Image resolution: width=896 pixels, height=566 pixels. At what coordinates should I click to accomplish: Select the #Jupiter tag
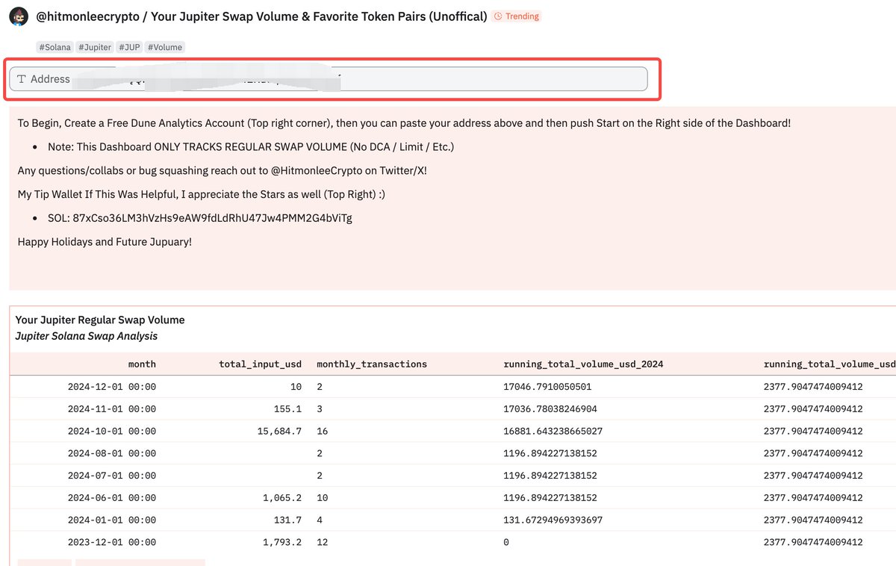pos(95,47)
